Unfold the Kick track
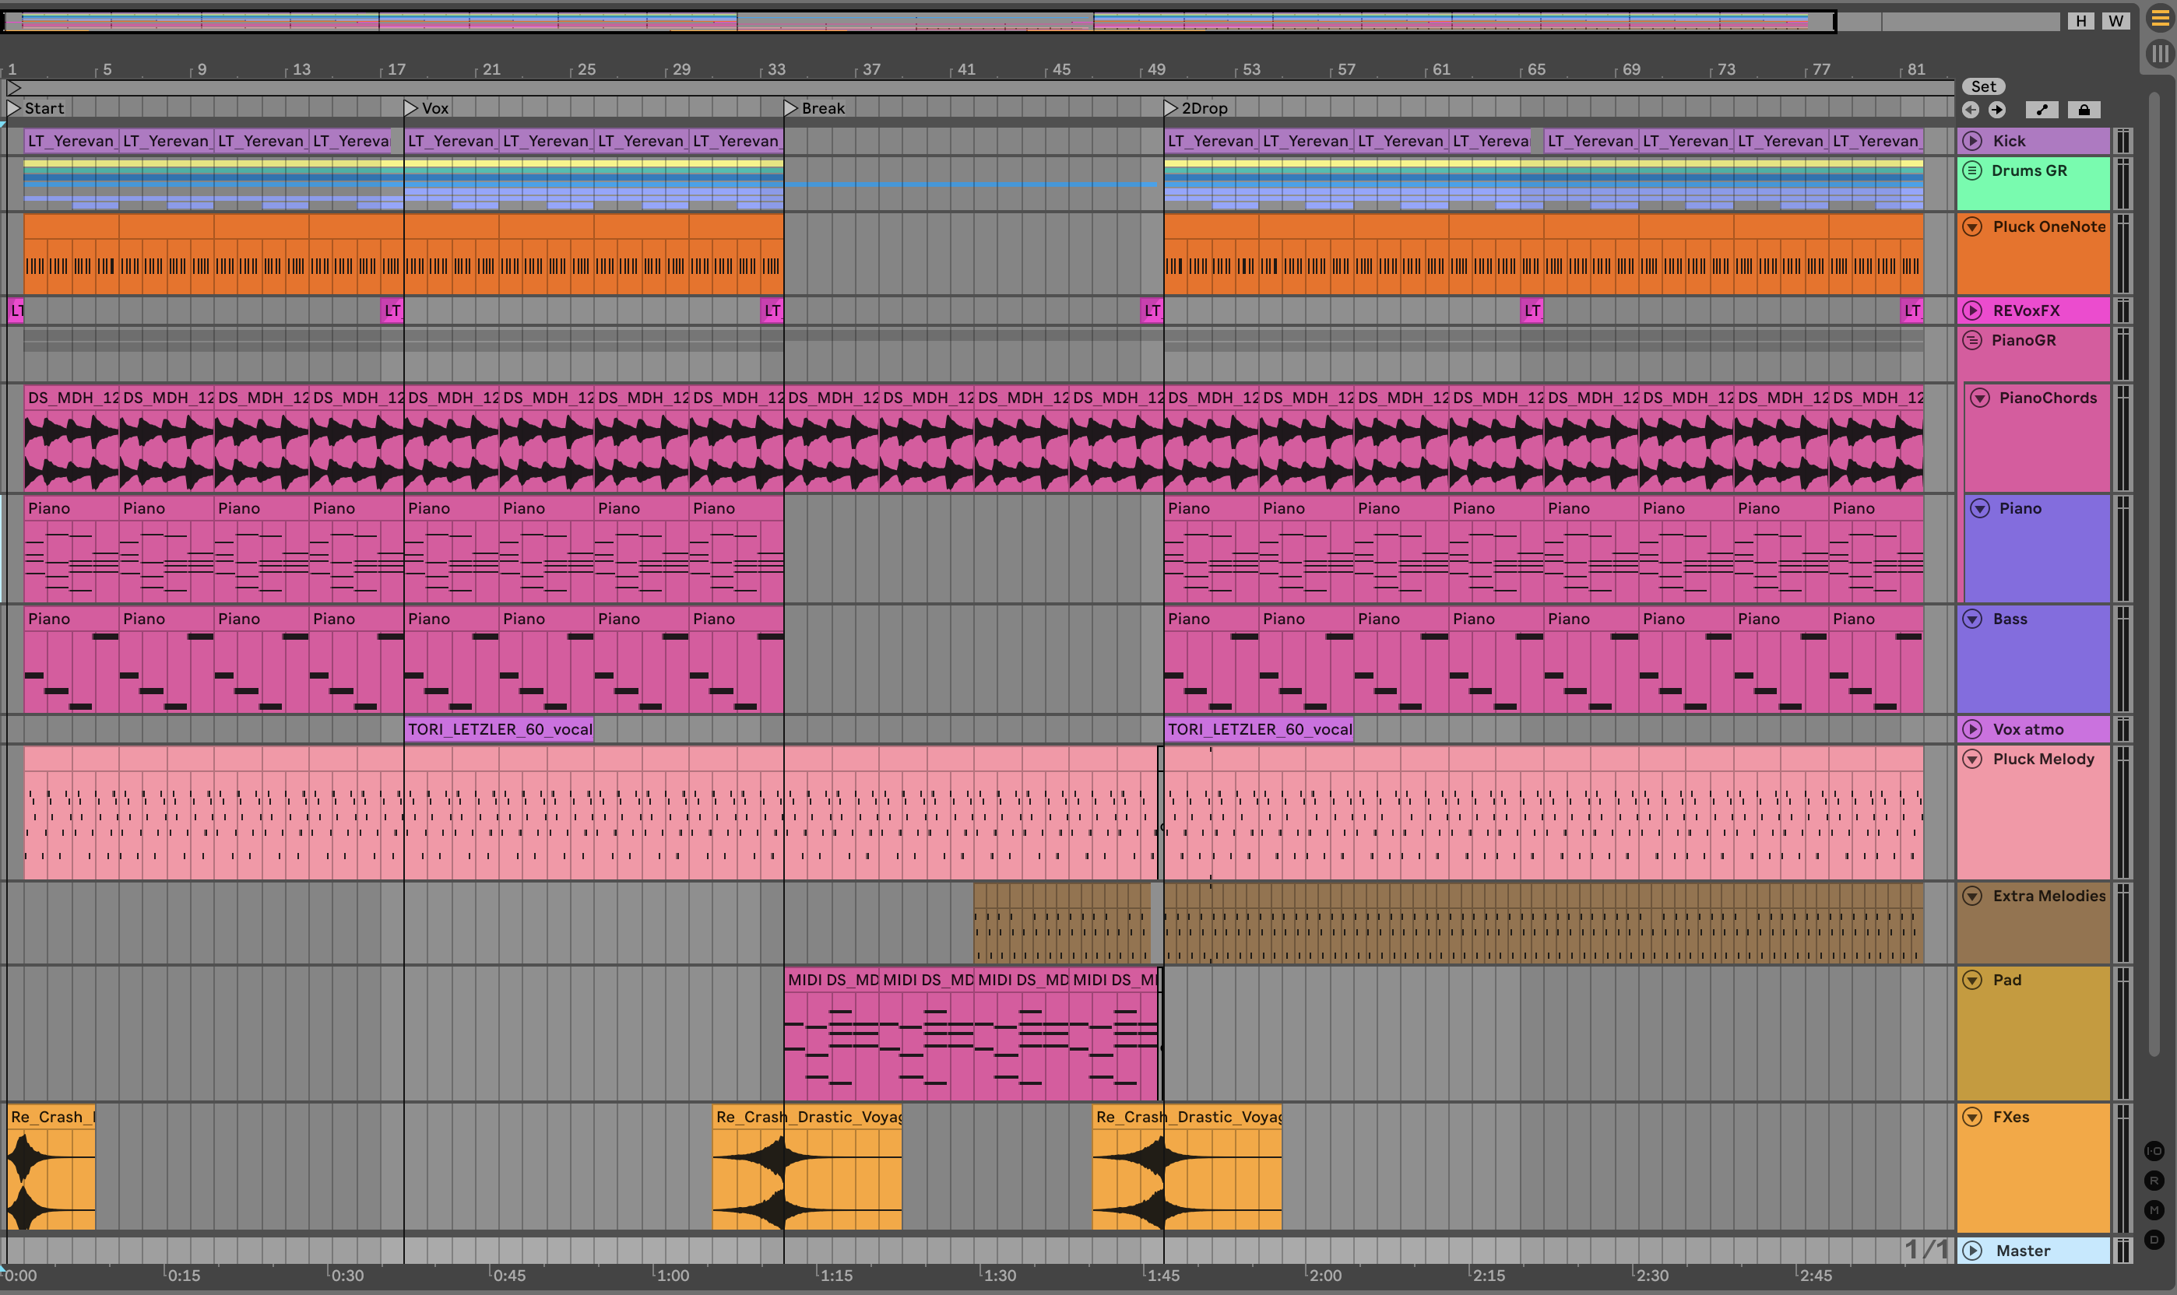 [x=1972, y=141]
